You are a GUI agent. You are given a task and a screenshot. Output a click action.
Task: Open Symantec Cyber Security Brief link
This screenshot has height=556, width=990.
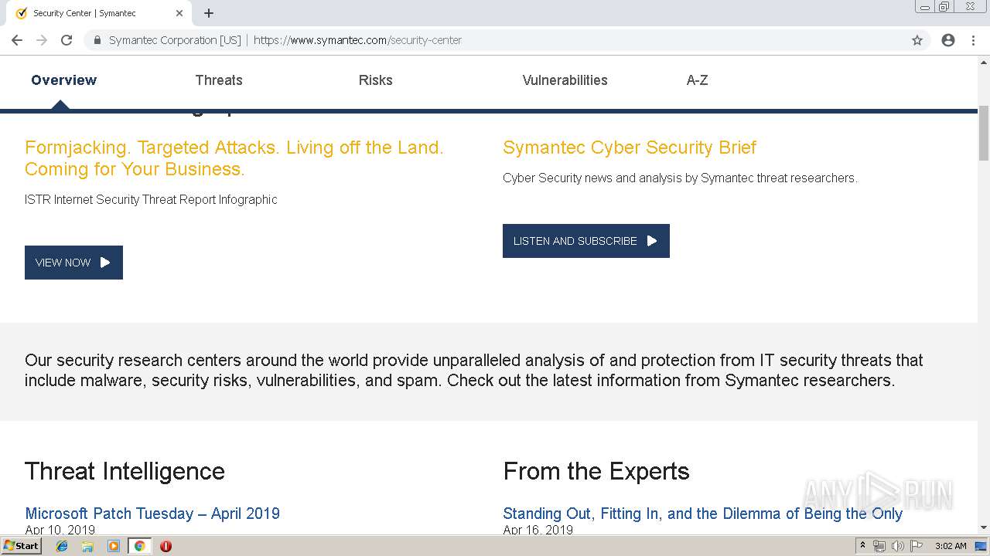(x=630, y=147)
